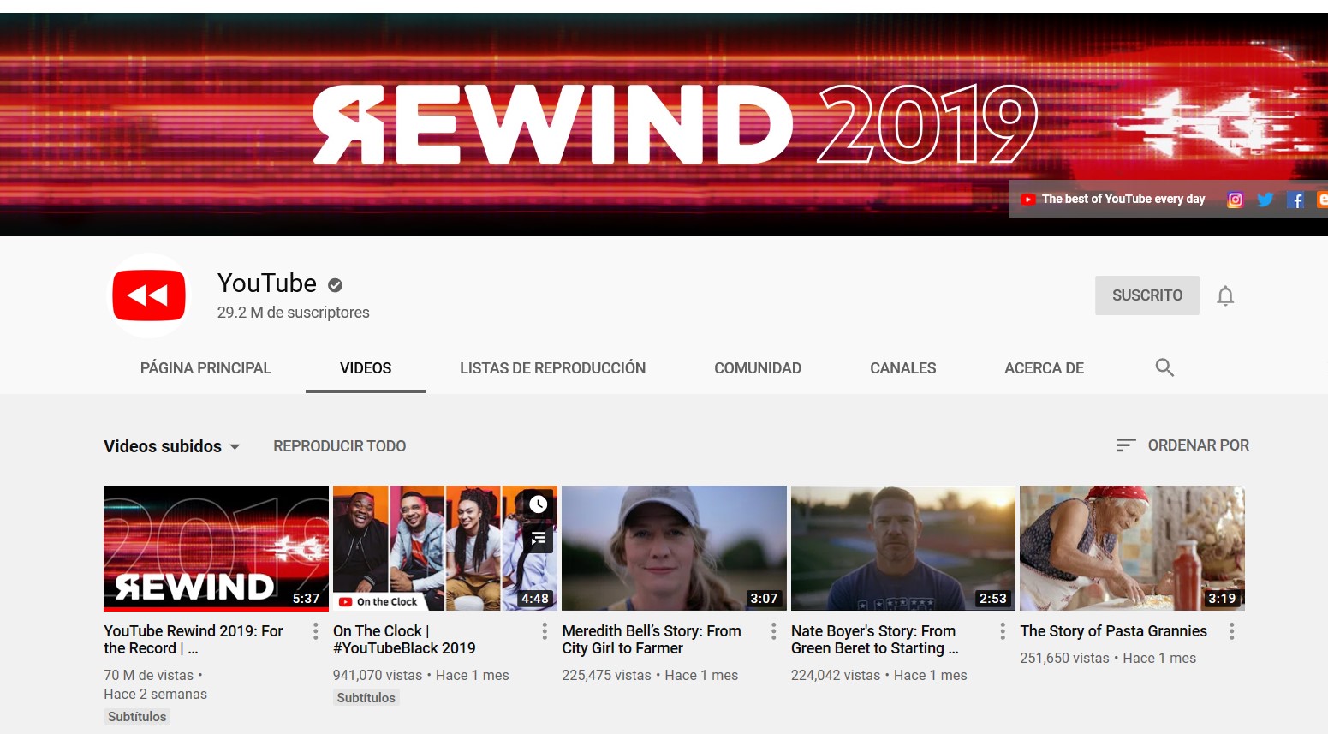Open the three-dot menu for On The Clock video
The image size is (1328, 734).
pos(545,631)
